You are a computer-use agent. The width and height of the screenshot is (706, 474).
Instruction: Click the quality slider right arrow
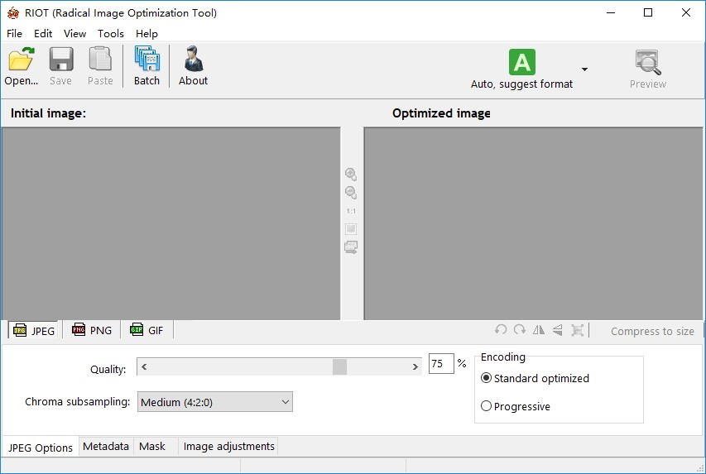[x=415, y=366]
